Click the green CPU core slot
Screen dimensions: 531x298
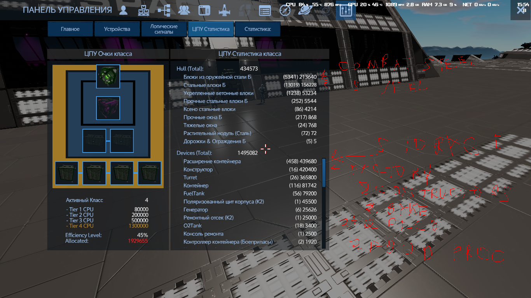point(108,76)
